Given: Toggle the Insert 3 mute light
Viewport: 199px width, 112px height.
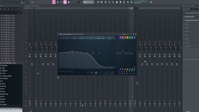Looking at the screenshot, I should pos(47,48).
